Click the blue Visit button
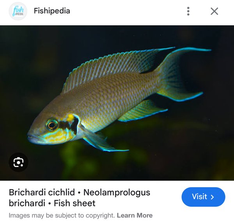Viewport: 234px width, 221px height. tap(203, 197)
